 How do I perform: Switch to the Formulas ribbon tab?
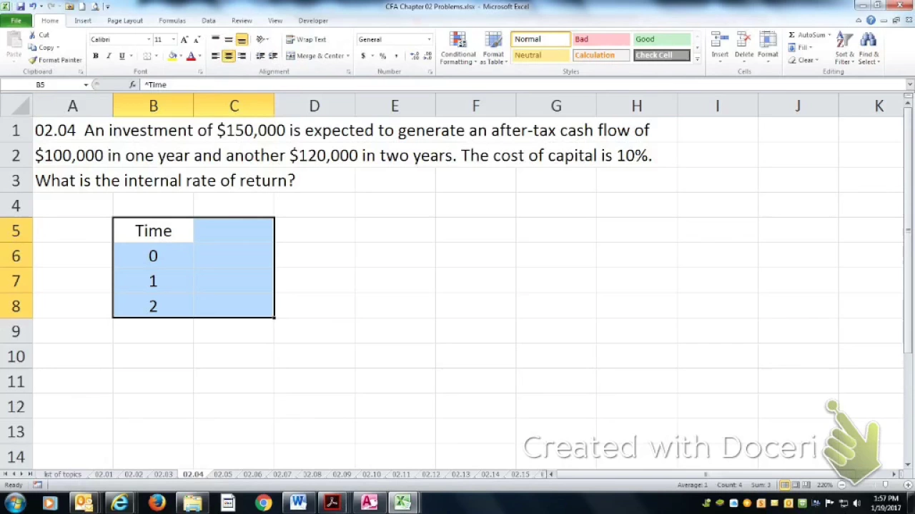(x=172, y=20)
